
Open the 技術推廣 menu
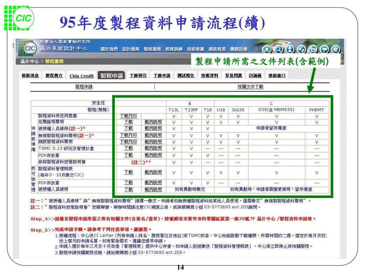[196, 49]
